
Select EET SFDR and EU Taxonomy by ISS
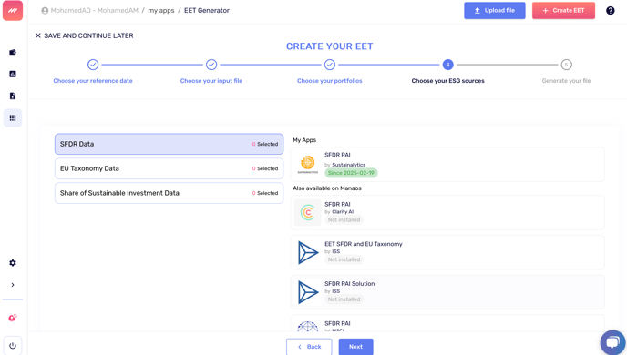pyautogui.click(x=447, y=252)
